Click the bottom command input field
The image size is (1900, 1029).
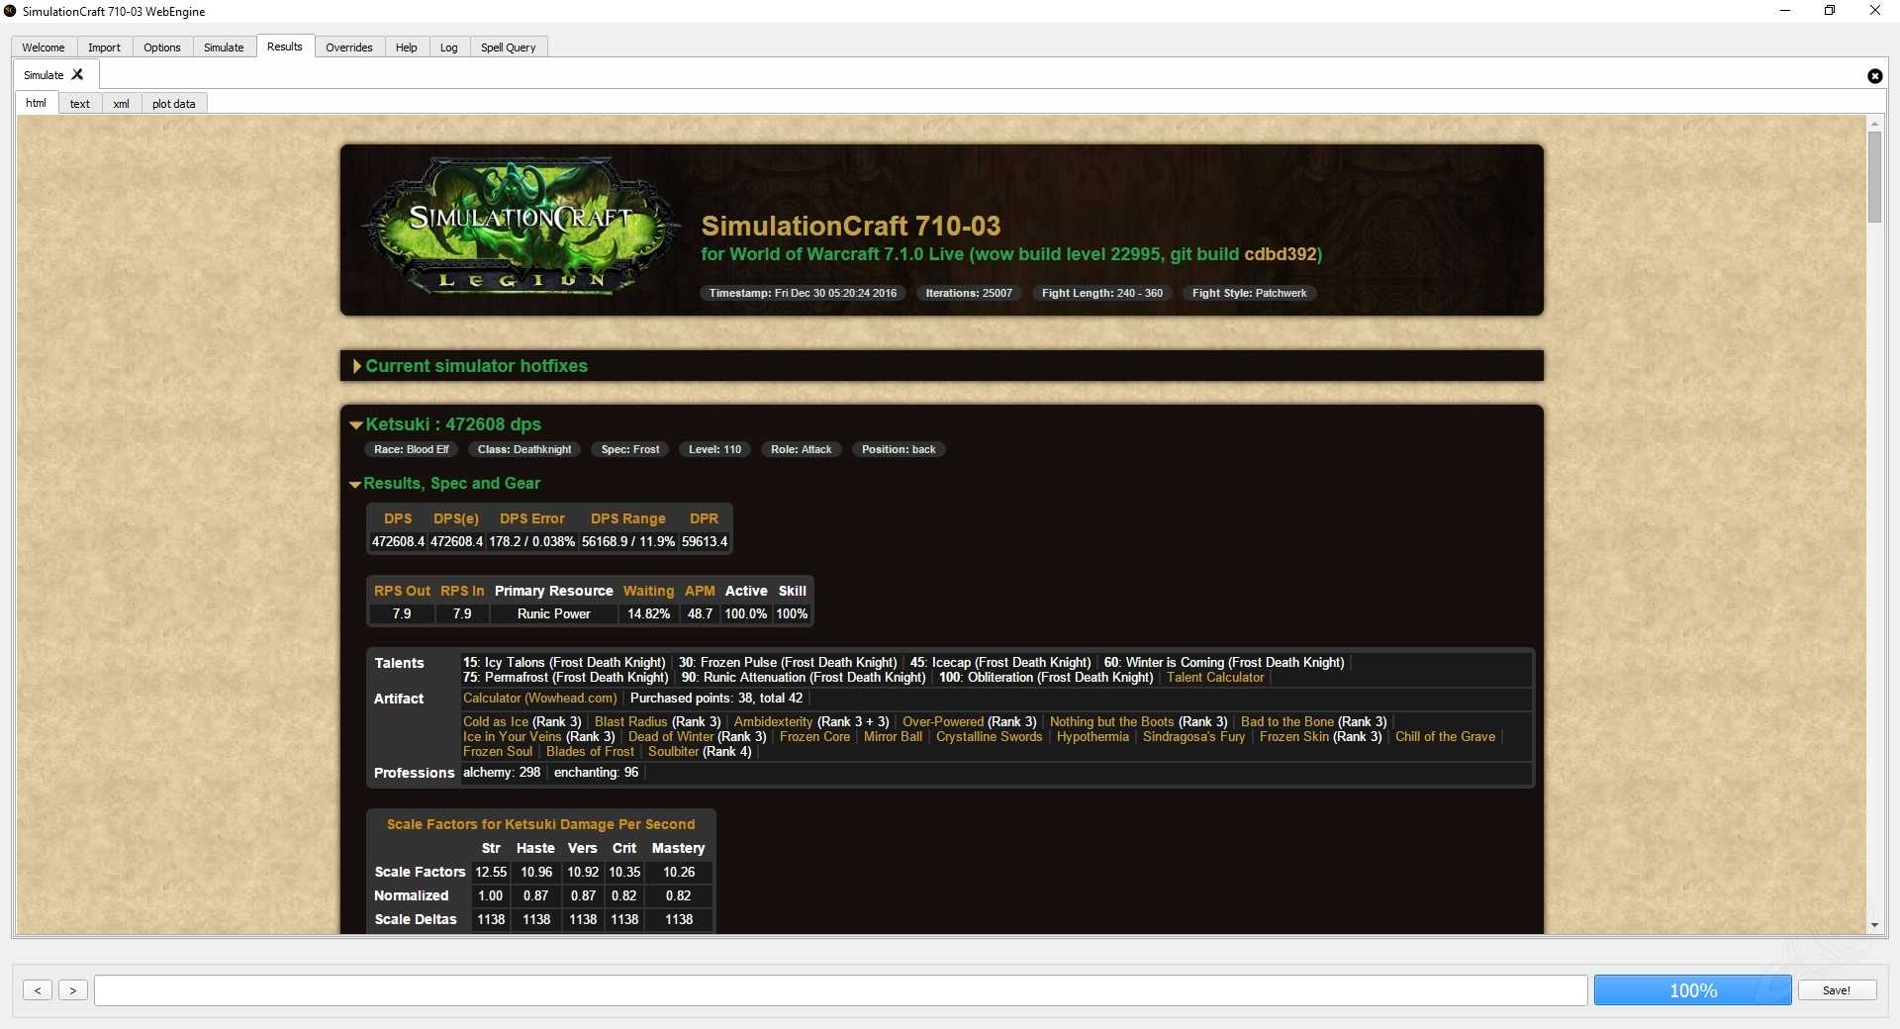pyautogui.click(x=840, y=989)
